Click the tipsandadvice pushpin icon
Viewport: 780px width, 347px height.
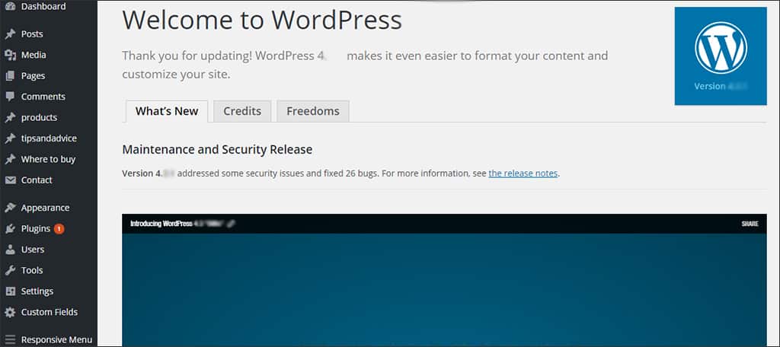[10, 138]
